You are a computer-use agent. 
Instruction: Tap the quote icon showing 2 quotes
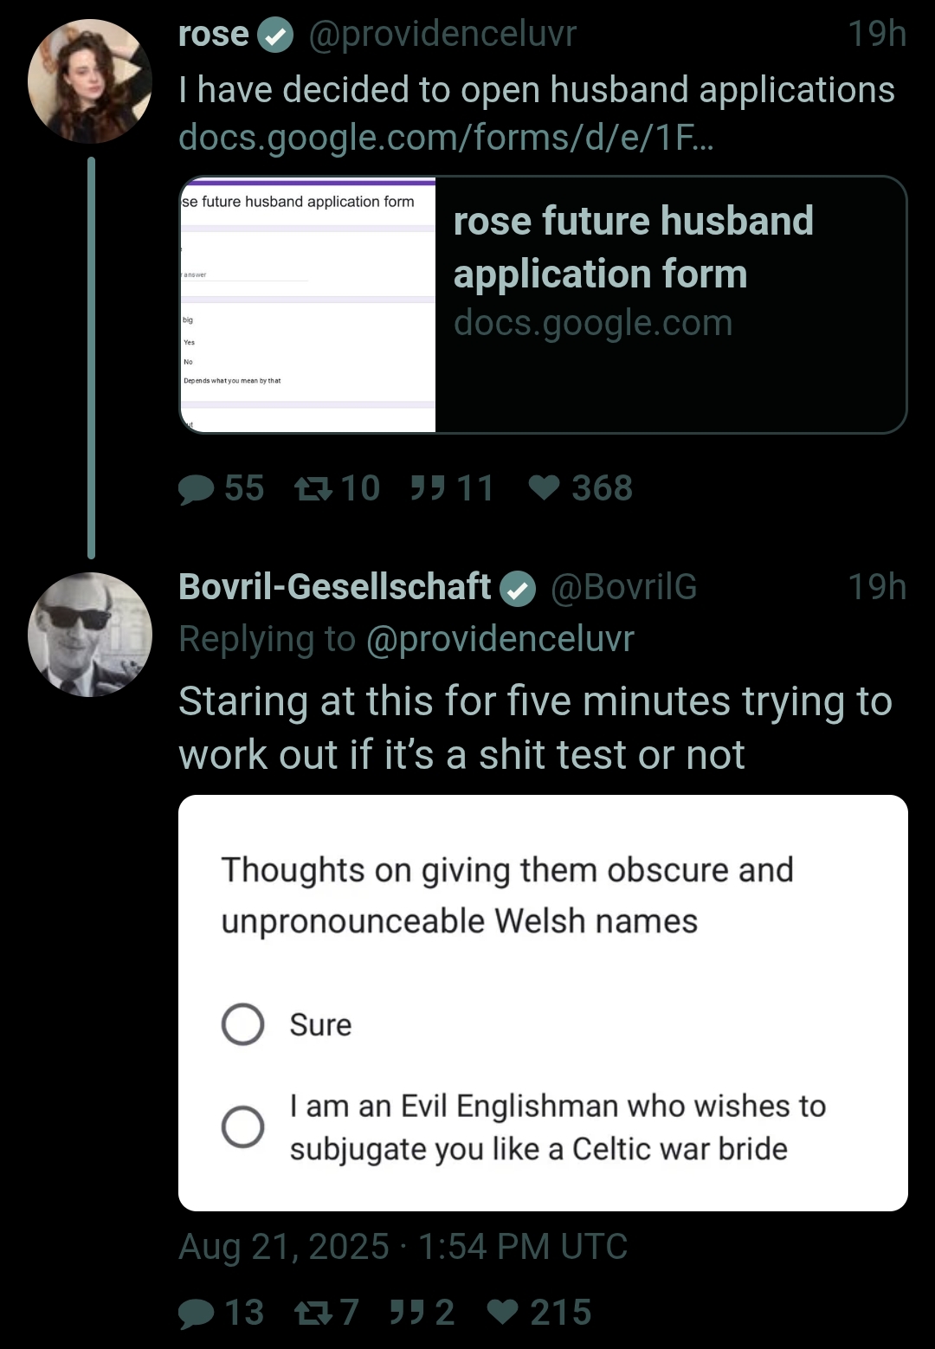[407, 1312]
